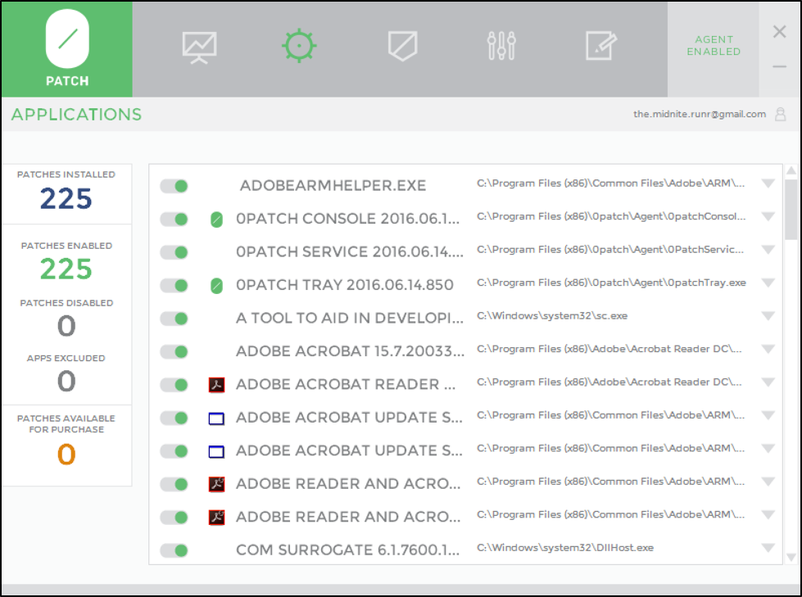Viewport: 802px width, 597px height.
Task: Click the user account icon beside email
Action: coord(781,115)
